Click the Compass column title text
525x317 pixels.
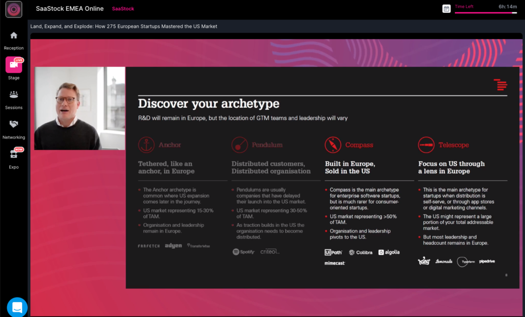[359, 145]
